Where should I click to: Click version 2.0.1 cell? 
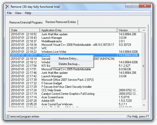[122, 41]
